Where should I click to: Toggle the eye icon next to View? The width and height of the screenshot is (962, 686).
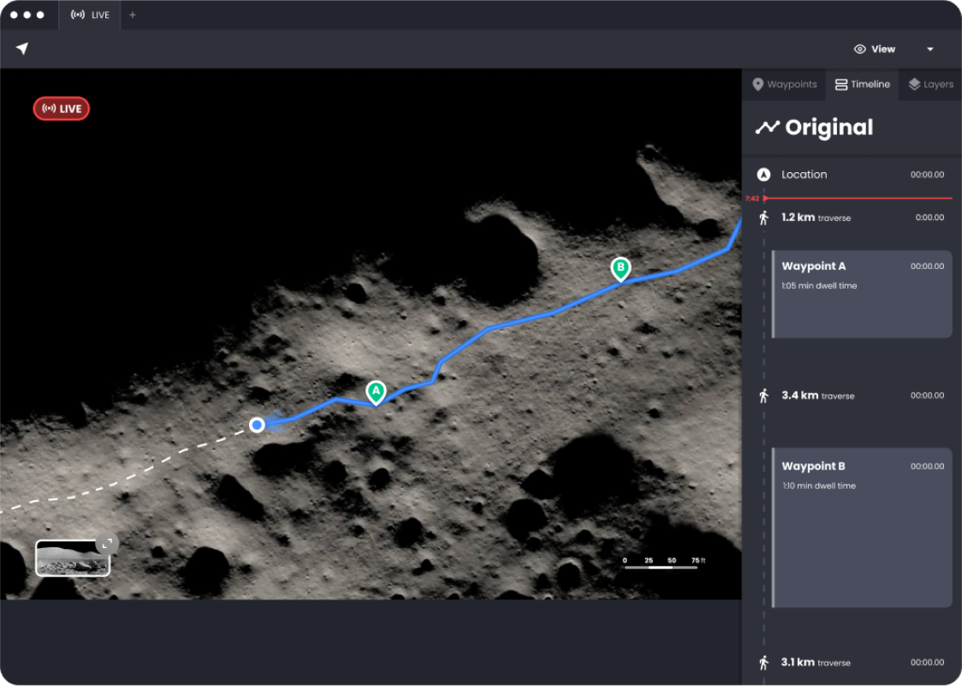coord(858,49)
